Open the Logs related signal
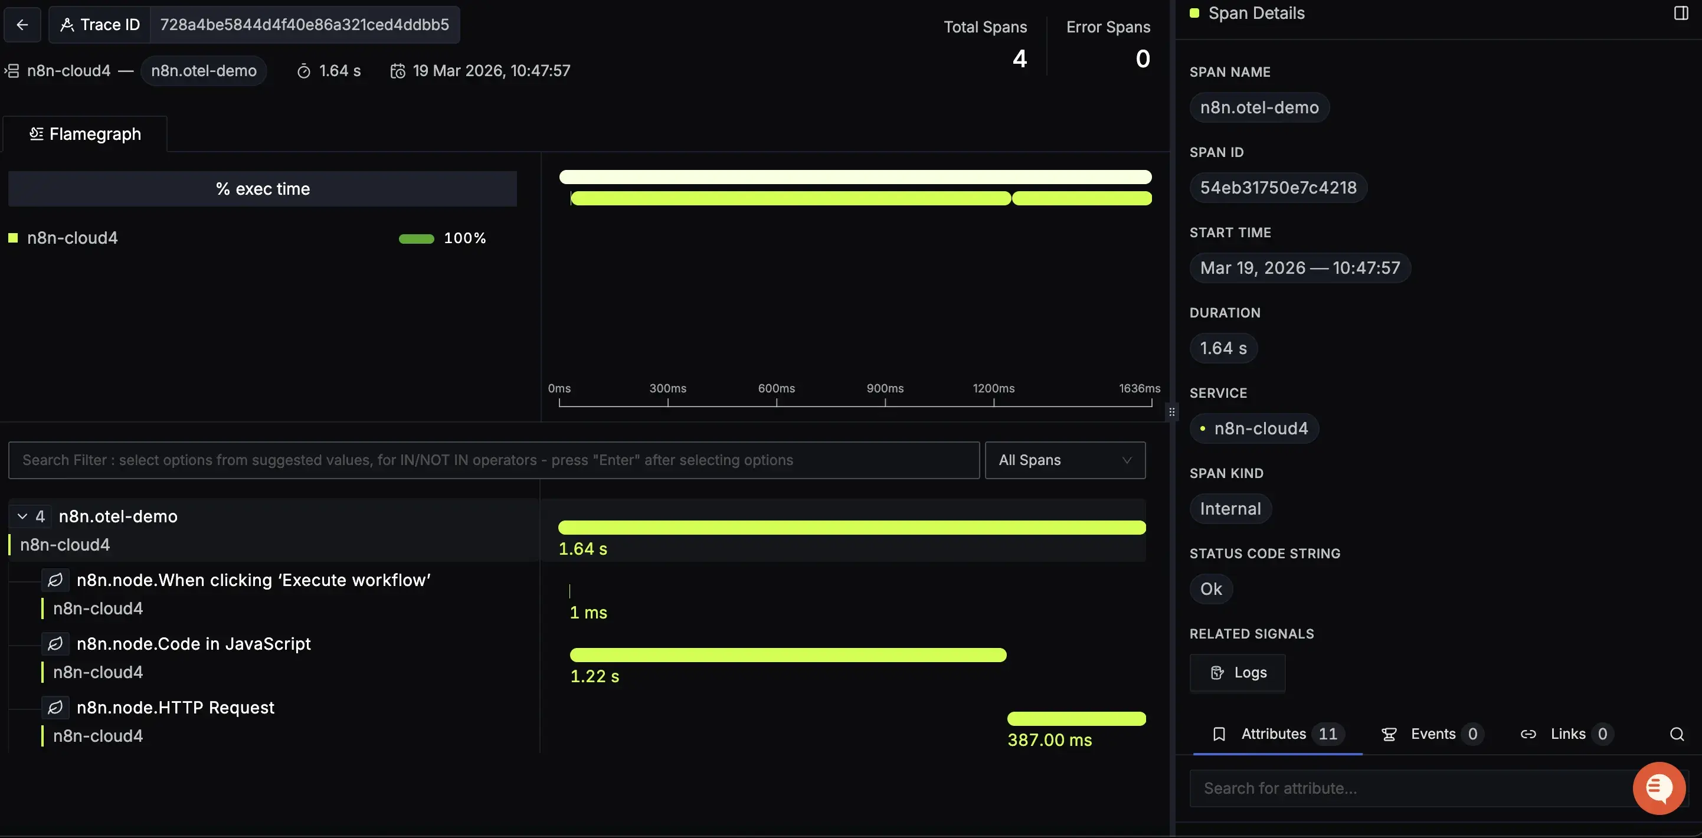This screenshot has width=1702, height=838. pos(1238,673)
